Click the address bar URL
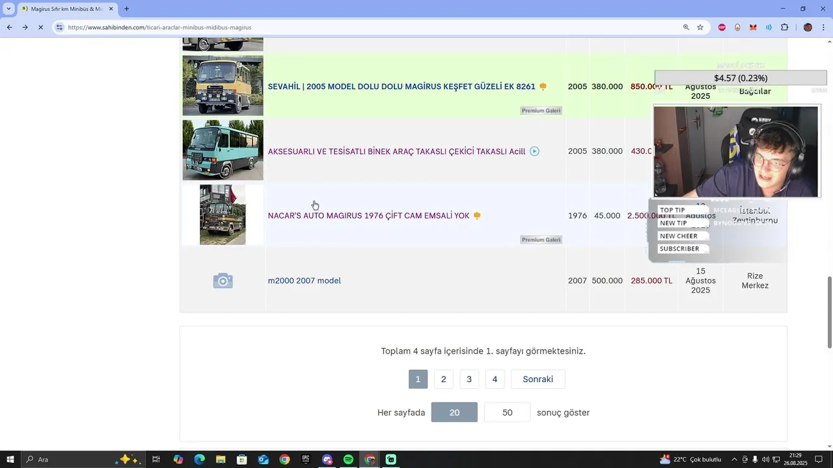The image size is (833, 468). pyautogui.click(x=159, y=27)
